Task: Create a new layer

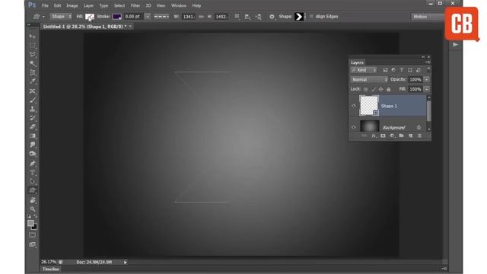Action: tap(411, 135)
